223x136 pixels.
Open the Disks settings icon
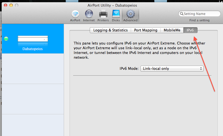click(x=116, y=16)
